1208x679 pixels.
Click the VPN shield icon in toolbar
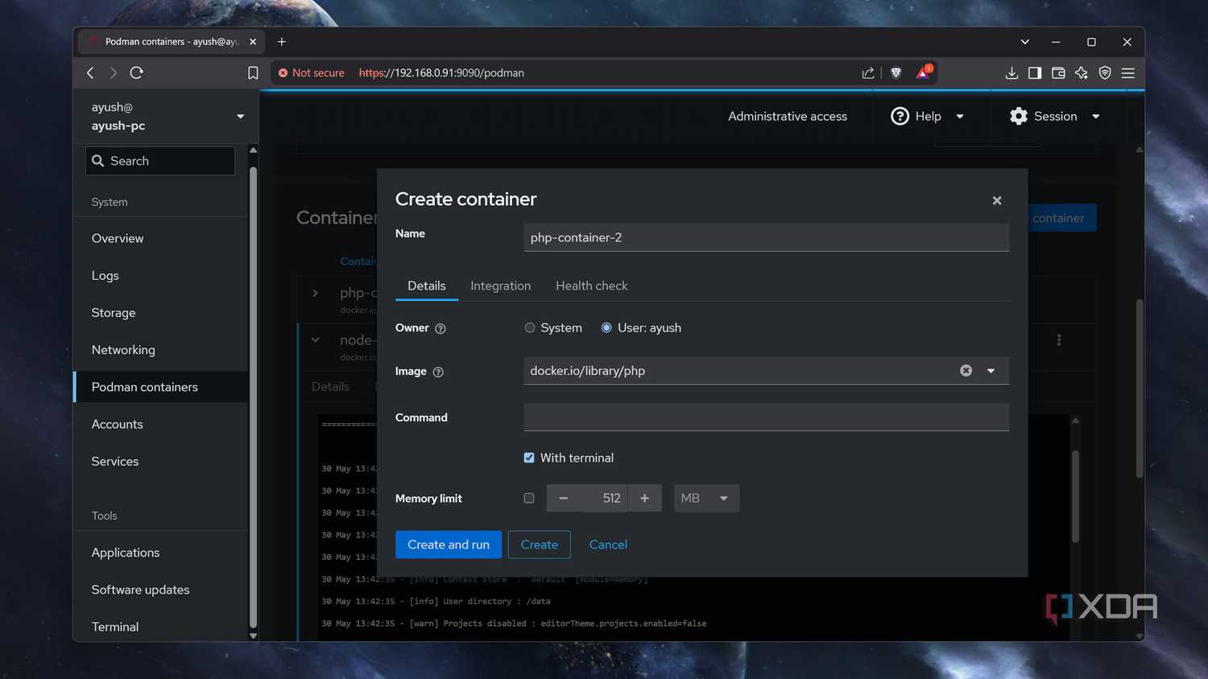pyautogui.click(x=1105, y=73)
